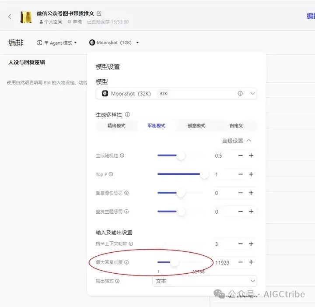Viewport: 315px width, 307px height.
Task: Adjust the 生成随机性 slider handle
Action: (x=181, y=155)
